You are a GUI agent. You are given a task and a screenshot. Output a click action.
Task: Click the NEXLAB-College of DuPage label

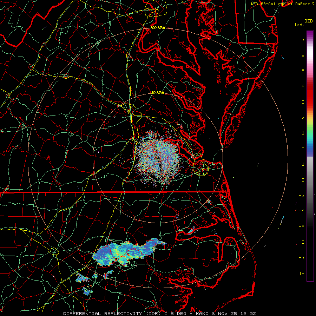pyautogui.click(x=281, y=4)
